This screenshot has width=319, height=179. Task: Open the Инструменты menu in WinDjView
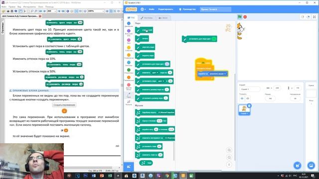coord(29,6)
